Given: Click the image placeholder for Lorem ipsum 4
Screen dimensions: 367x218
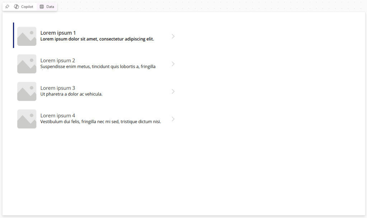Looking at the screenshot, I should (x=27, y=119).
